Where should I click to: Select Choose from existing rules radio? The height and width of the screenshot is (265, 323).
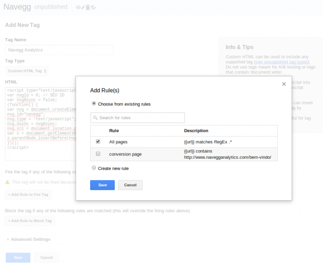pyautogui.click(x=94, y=103)
